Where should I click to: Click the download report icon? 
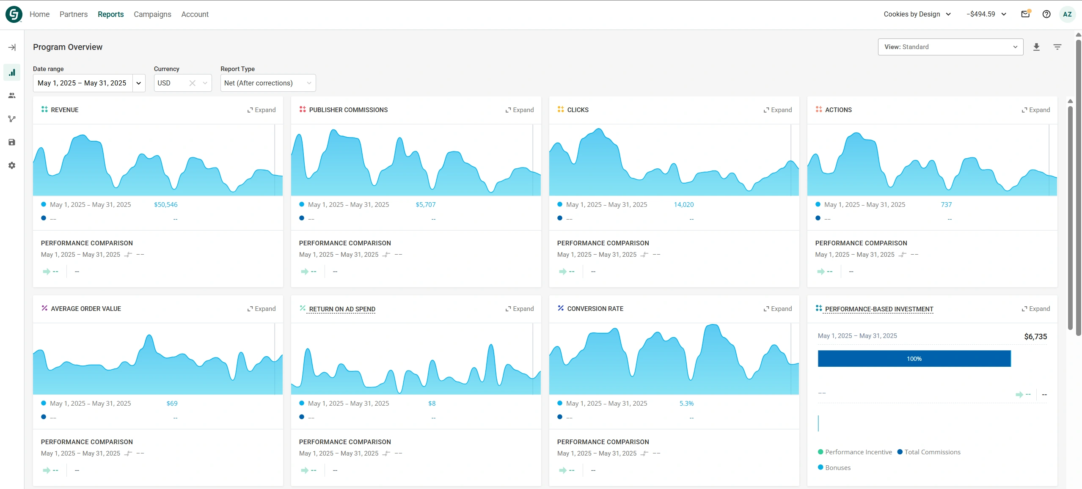(x=1036, y=47)
